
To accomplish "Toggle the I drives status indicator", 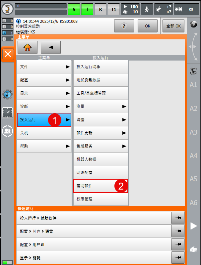I will 87,9.
